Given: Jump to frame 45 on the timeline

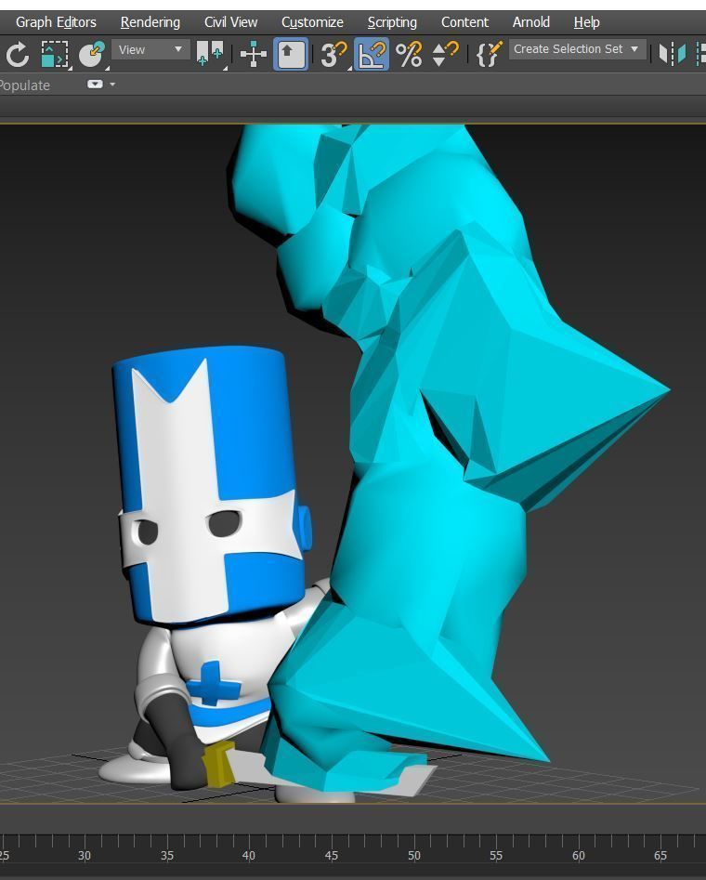Looking at the screenshot, I should coord(331,855).
